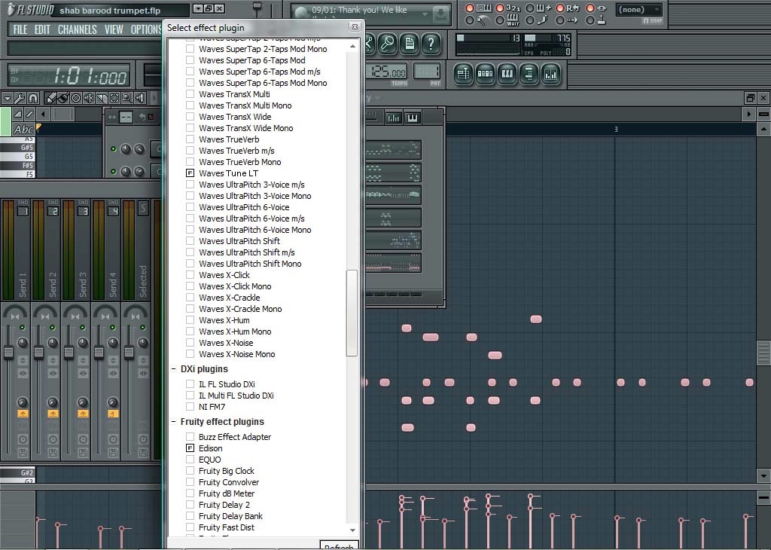Collapse the DXi plugins group
This screenshot has height=550, width=771.
coord(174,369)
